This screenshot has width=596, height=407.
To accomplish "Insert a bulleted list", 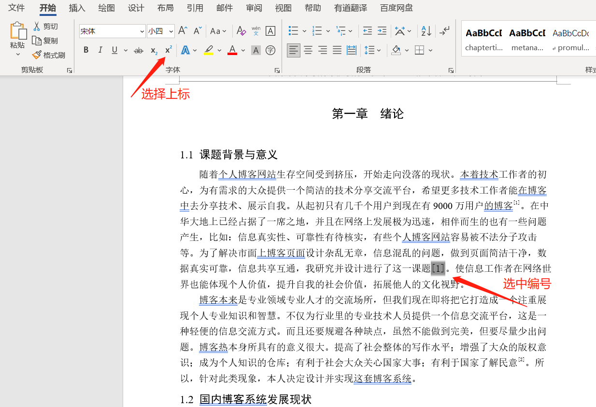I will 294,31.
